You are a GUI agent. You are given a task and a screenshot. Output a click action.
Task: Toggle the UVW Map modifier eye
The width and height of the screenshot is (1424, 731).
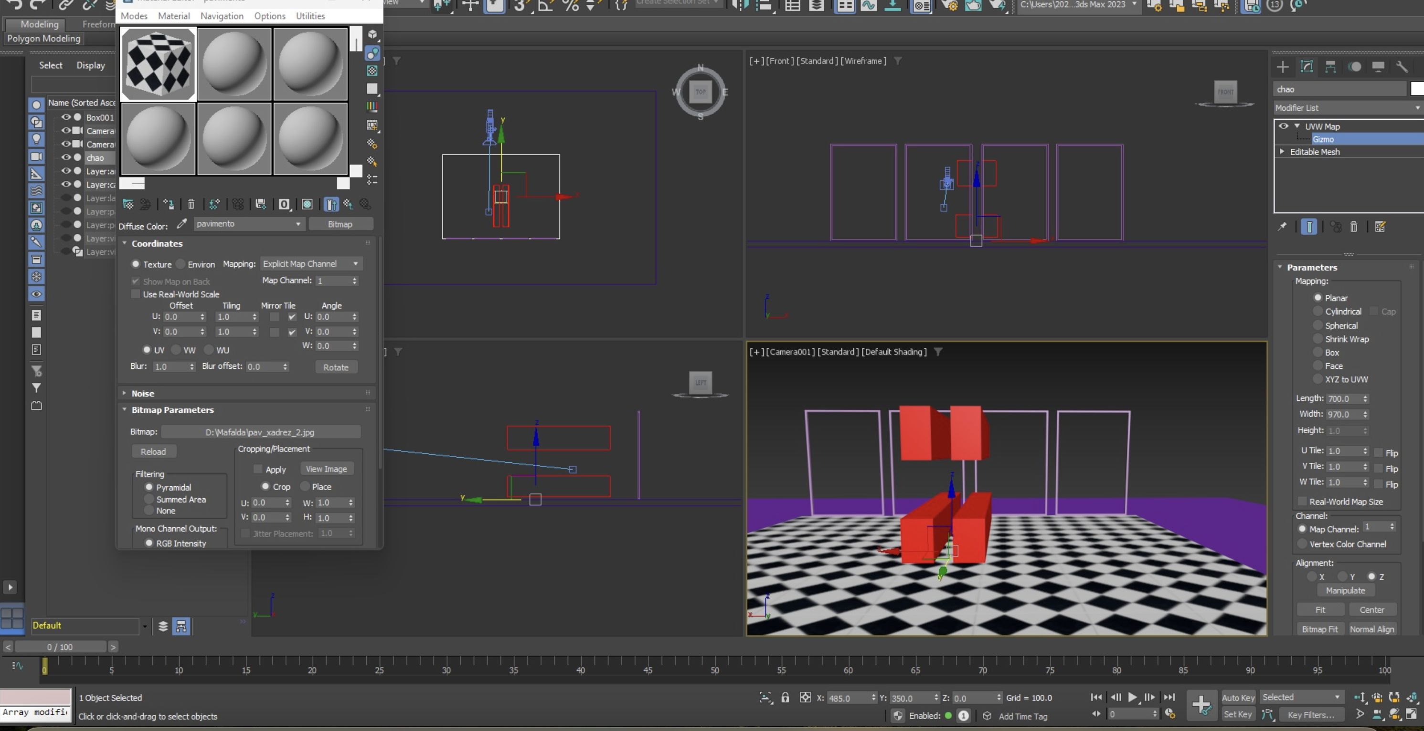1283,126
